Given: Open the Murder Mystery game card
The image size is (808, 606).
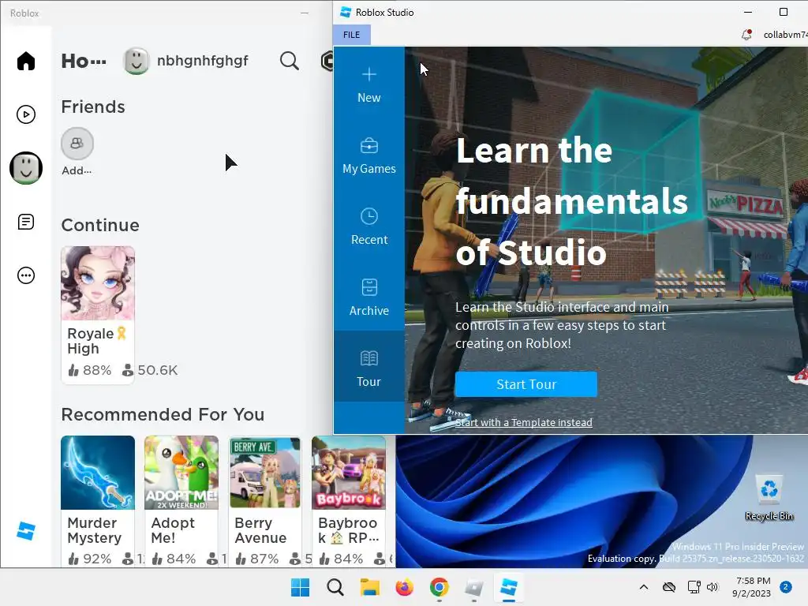Looking at the screenshot, I should [98, 501].
